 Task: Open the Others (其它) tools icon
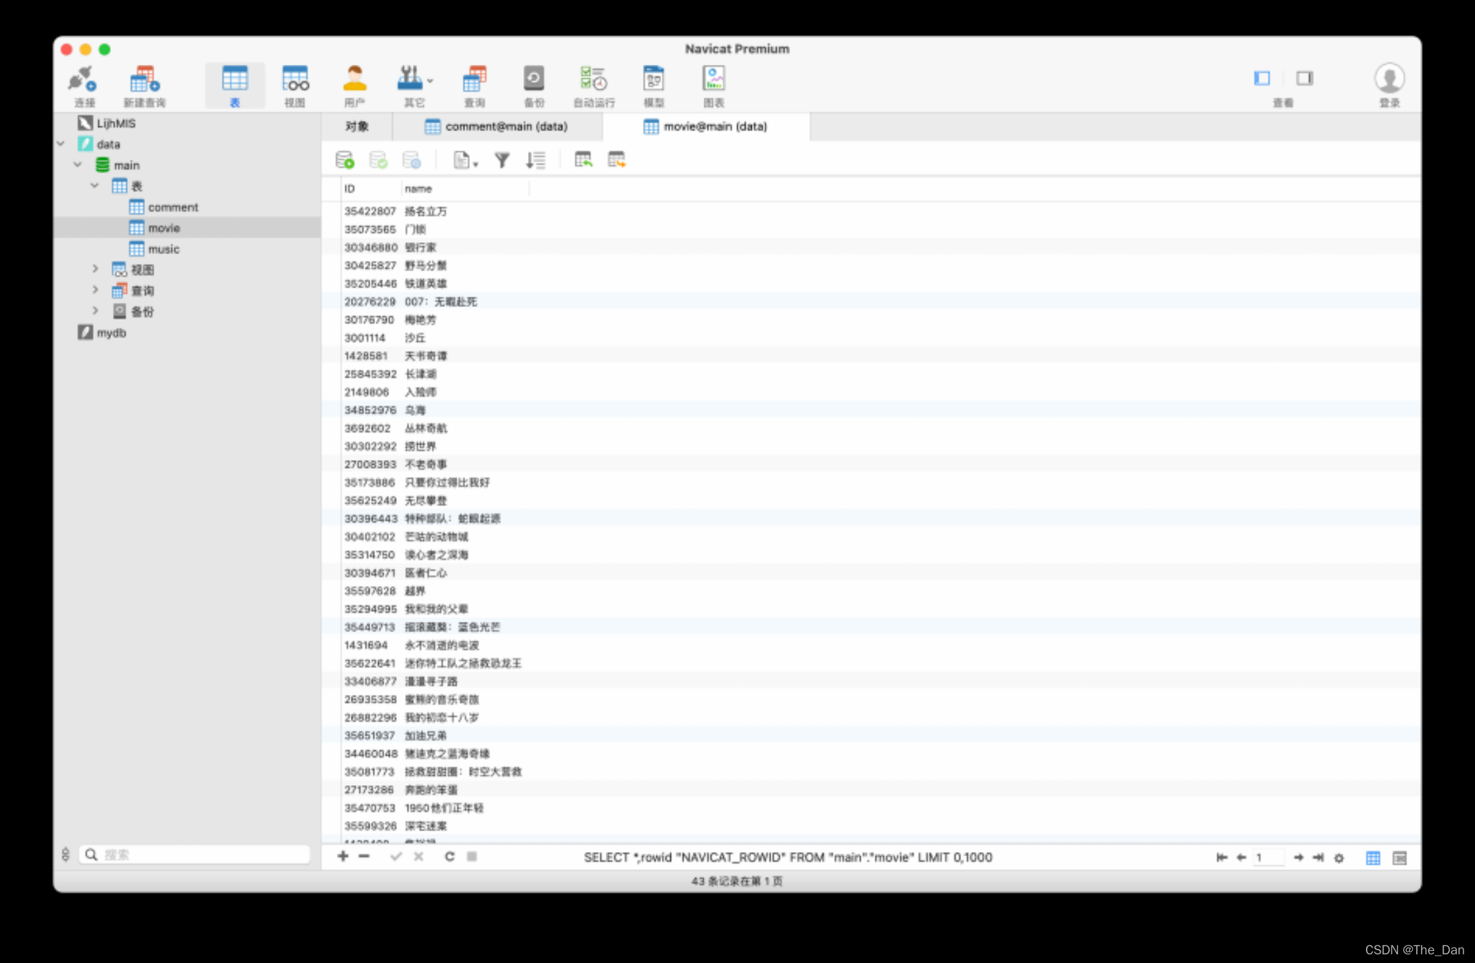[x=410, y=80]
